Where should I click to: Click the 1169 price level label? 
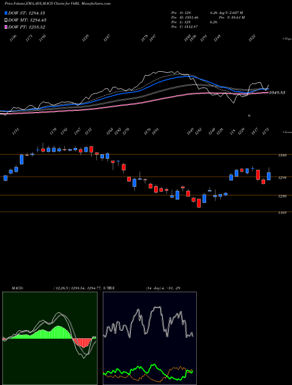[282, 213]
